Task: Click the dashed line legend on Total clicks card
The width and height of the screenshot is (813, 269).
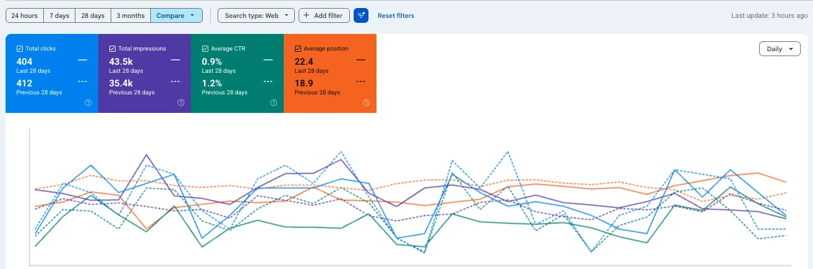Action: [83, 81]
